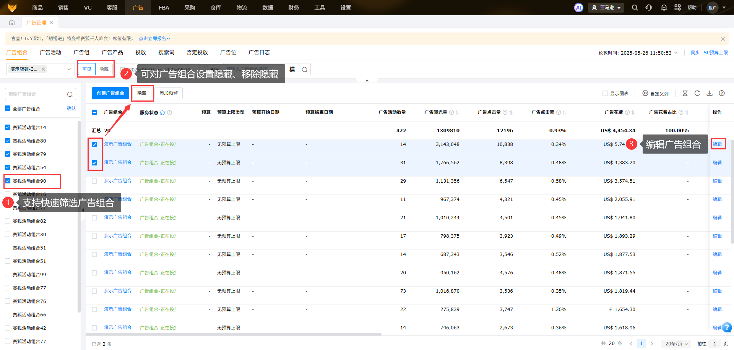The width and height of the screenshot is (734, 350).
Task: Open the 20条/页 page size dropdown
Action: click(676, 344)
